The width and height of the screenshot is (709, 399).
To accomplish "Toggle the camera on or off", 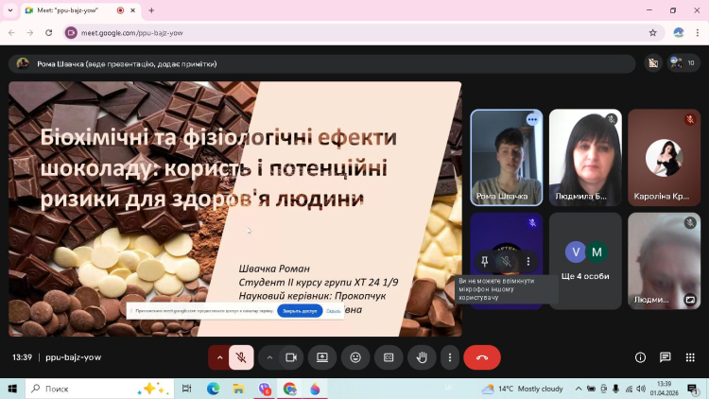I will 291,357.
